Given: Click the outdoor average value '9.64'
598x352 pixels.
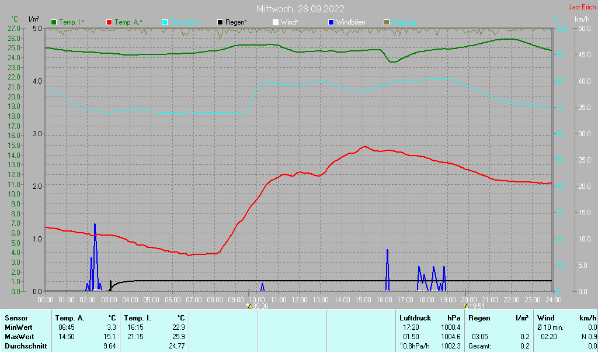Looking at the screenshot, I should (x=110, y=346).
